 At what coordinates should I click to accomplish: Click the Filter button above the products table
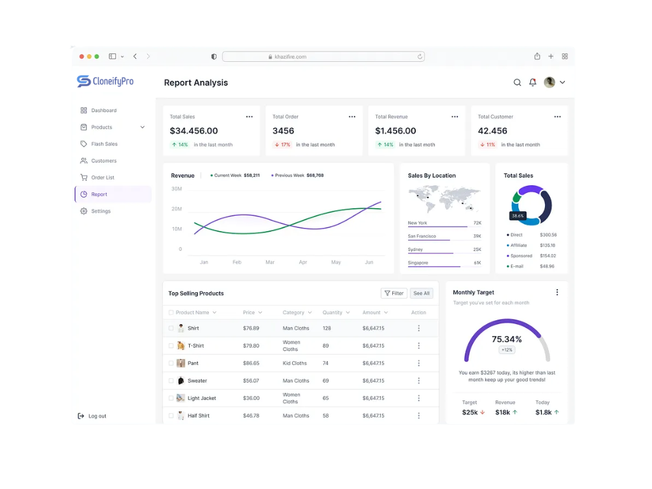pos(393,293)
